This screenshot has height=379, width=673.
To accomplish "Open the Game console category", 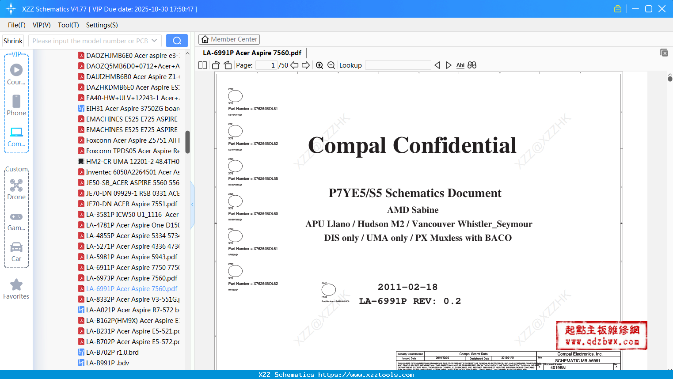I will click(16, 221).
